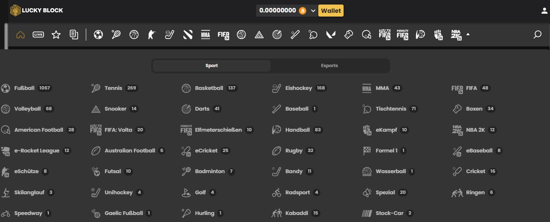The width and height of the screenshot is (550, 222).
Task: Click the home icon in the sports bar
Action: (20, 35)
